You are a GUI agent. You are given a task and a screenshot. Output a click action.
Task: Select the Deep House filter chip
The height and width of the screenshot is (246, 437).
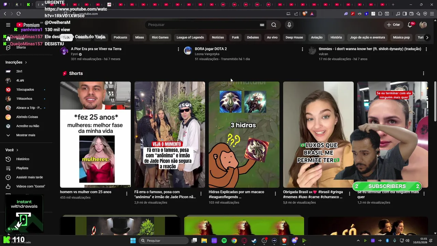(294, 37)
